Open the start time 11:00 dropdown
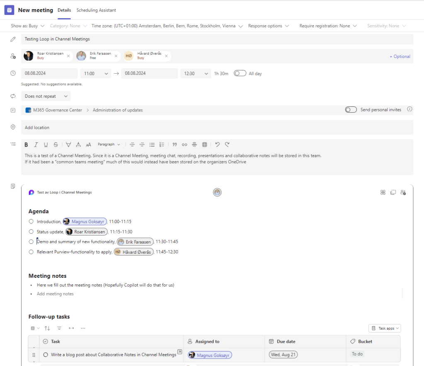 (95, 73)
